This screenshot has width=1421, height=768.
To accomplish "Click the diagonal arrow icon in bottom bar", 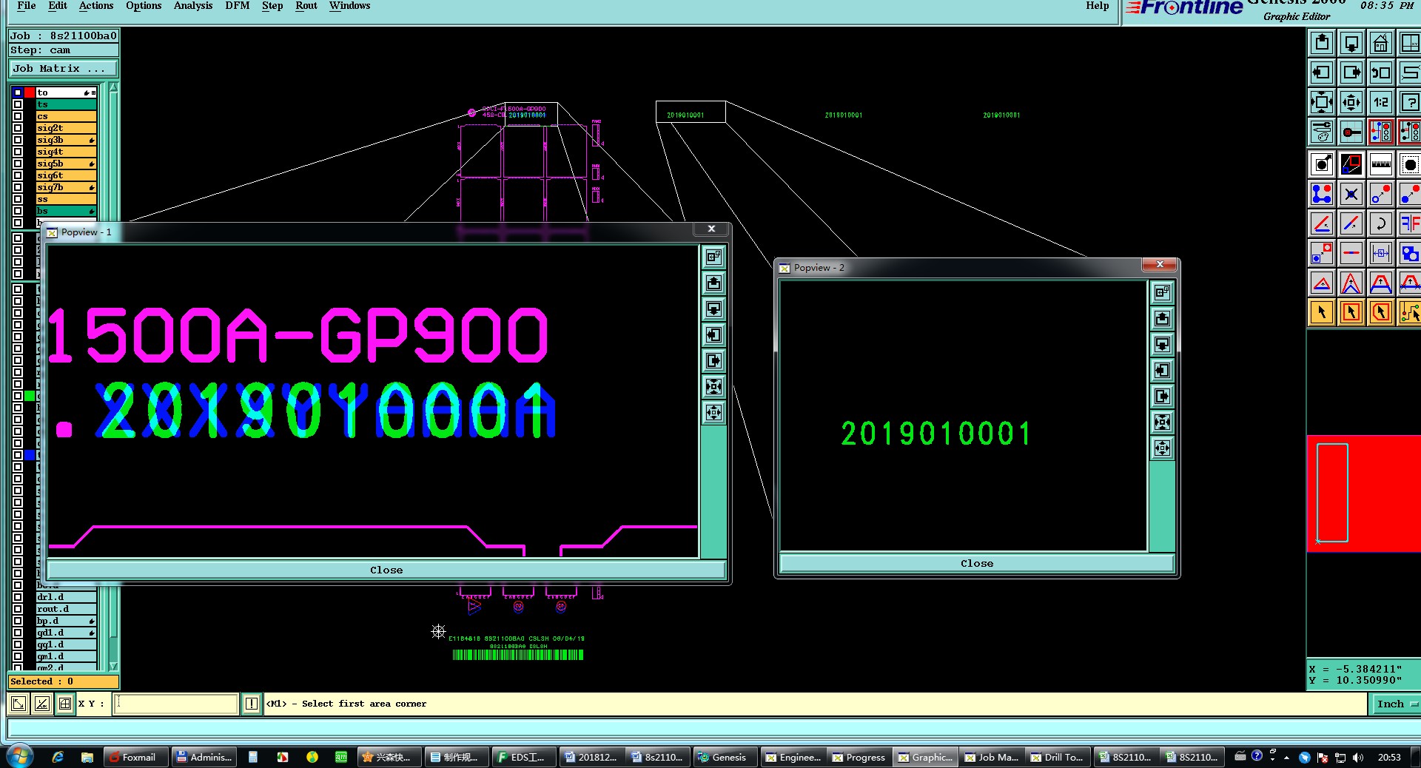I will [19, 704].
